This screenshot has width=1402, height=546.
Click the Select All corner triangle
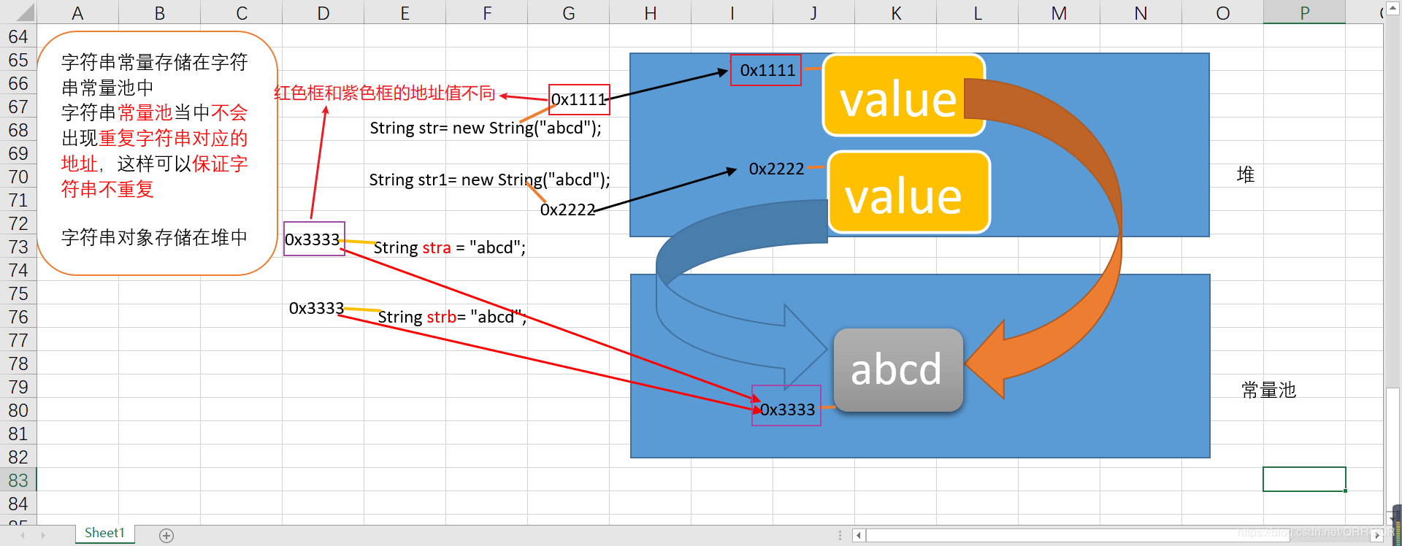[x=25, y=12]
